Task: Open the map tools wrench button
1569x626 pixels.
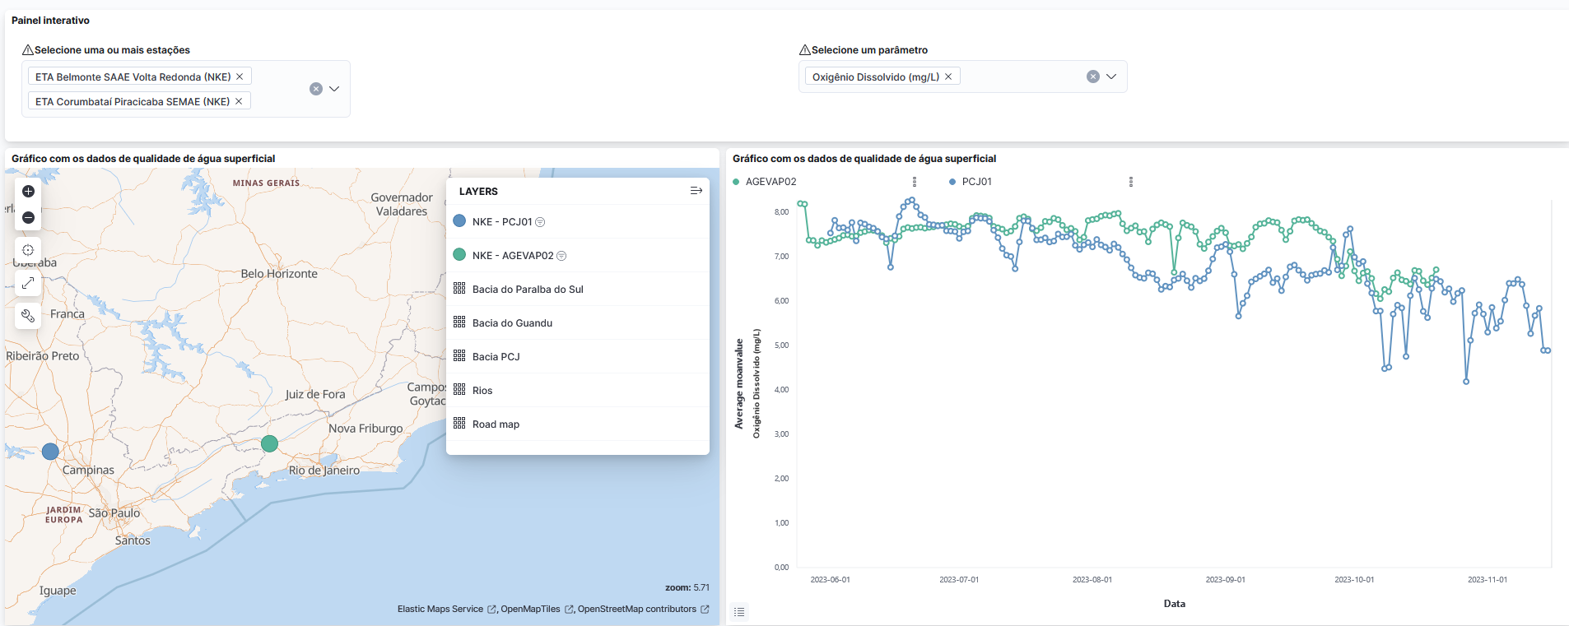Action: [28, 316]
